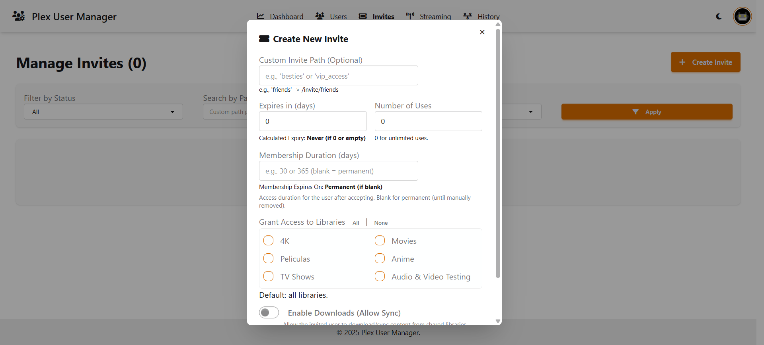The height and width of the screenshot is (345, 764).
Task: Click the Users group icon in navigation
Action: pos(320,16)
